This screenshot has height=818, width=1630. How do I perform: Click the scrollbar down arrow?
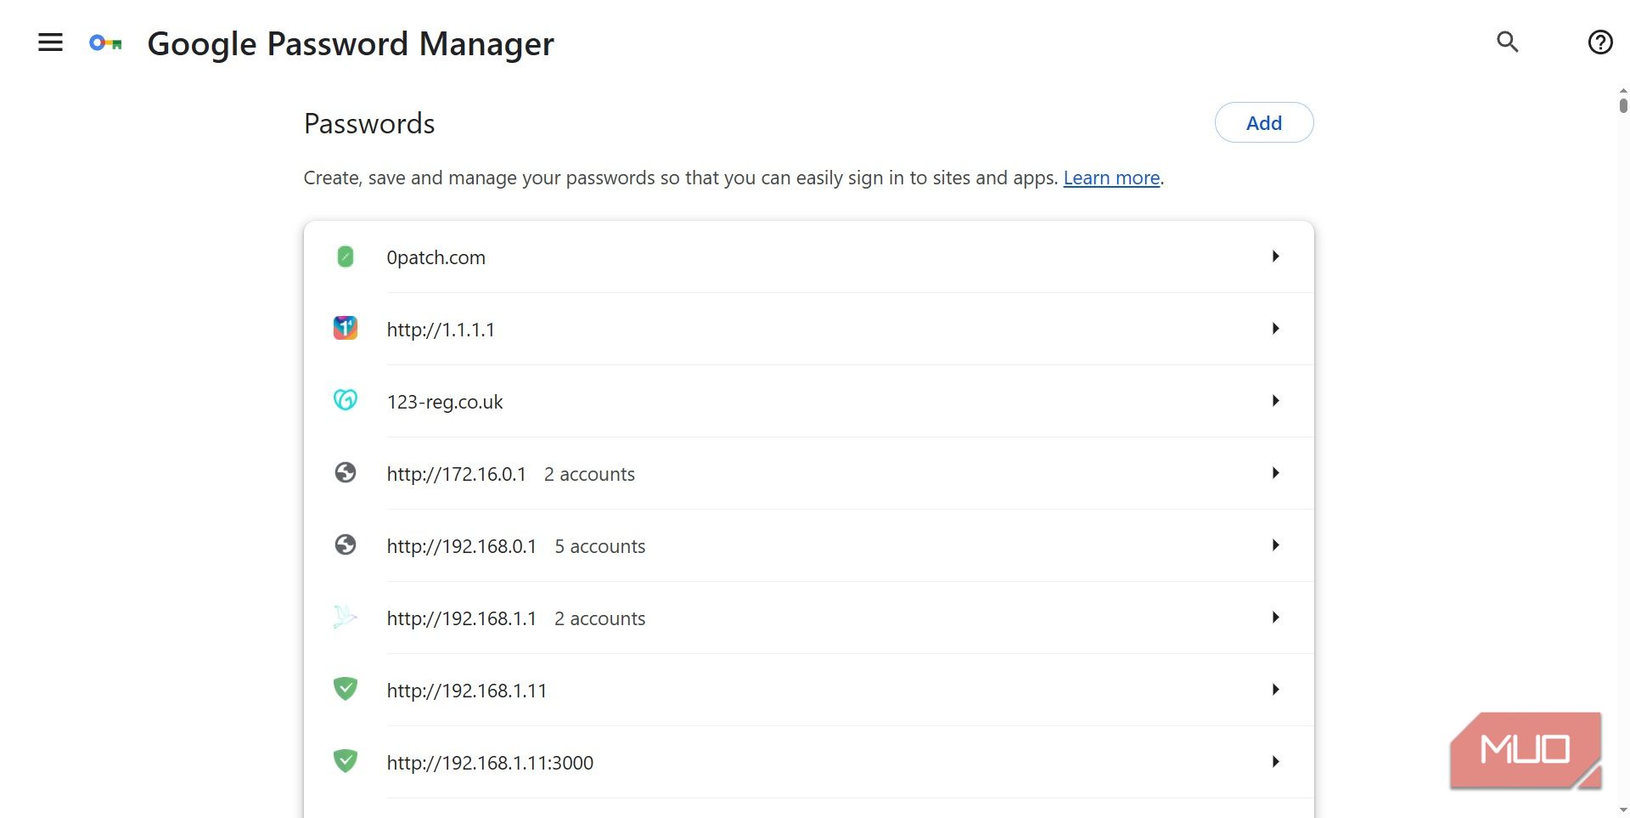(x=1623, y=811)
